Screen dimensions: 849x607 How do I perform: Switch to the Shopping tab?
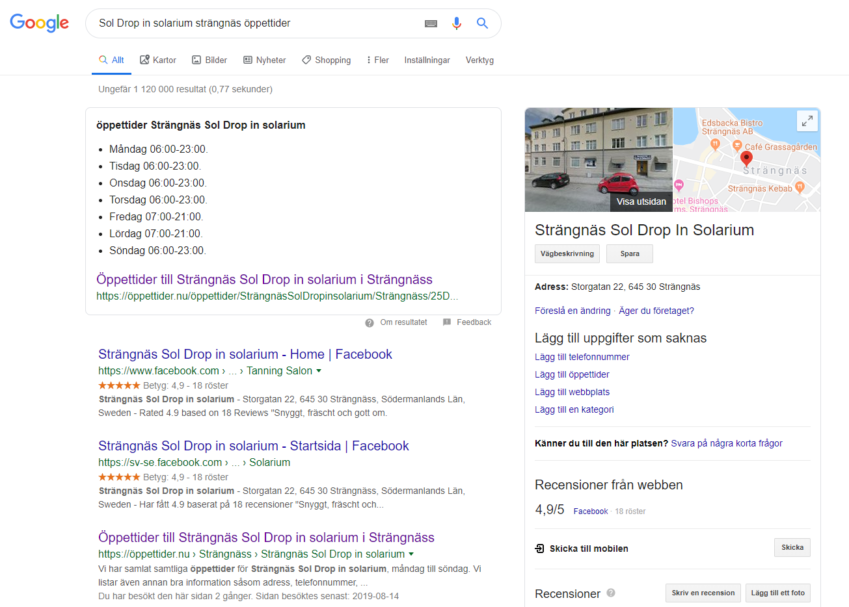[326, 60]
